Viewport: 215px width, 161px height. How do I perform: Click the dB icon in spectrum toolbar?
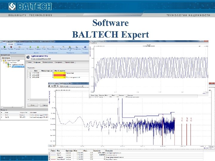49,86
